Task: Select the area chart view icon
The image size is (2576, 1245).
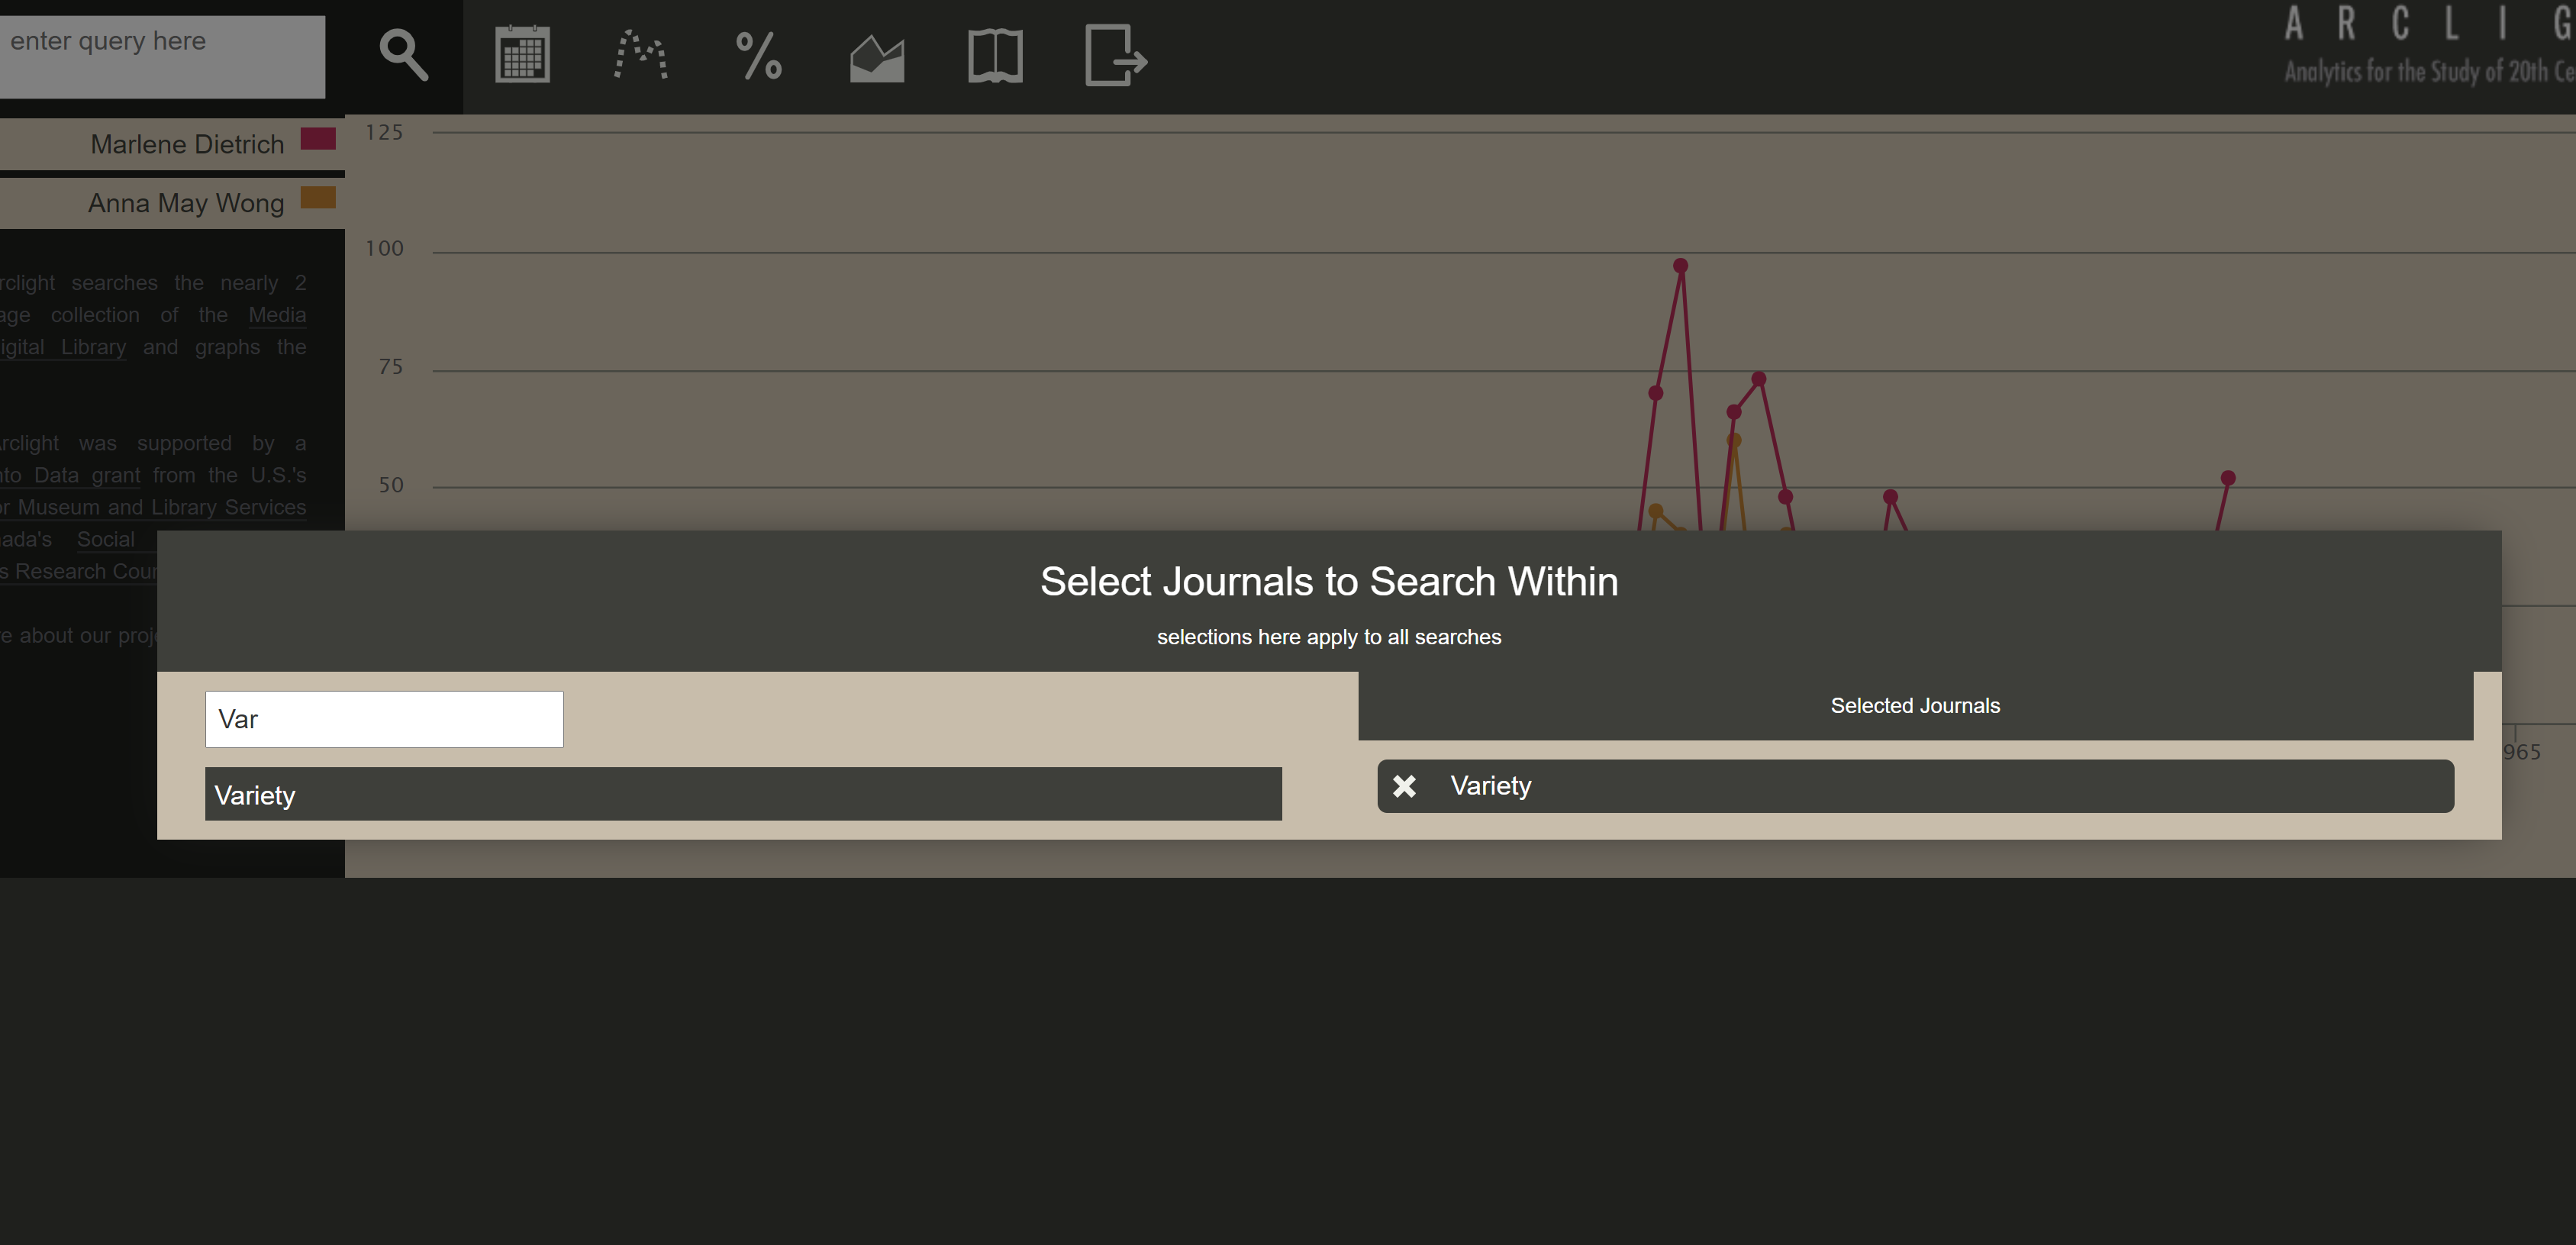Action: pos(877,58)
